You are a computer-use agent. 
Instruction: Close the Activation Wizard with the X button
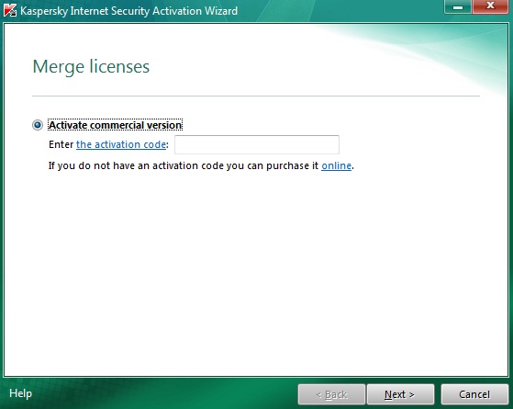(x=490, y=6)
